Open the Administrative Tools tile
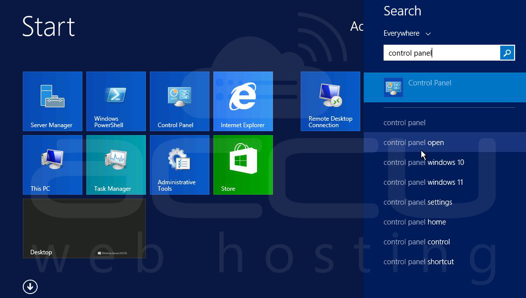 (x=180, y=165)
